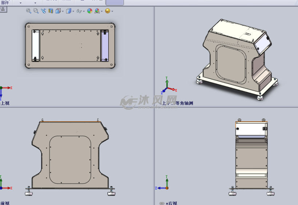Click the link icon beside 右视 label
Image resolution: width=298 pixels, height=205 pixels.
click(162, 203)
